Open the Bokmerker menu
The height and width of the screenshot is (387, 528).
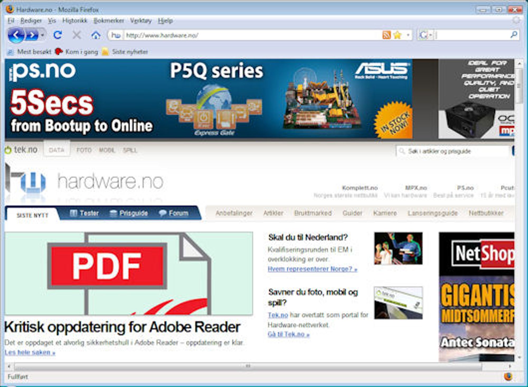tap(109, 21)
